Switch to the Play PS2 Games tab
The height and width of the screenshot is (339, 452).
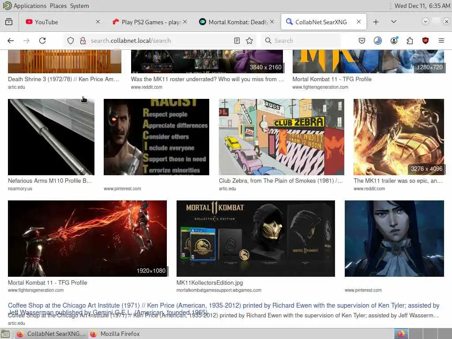coord(150,22)
